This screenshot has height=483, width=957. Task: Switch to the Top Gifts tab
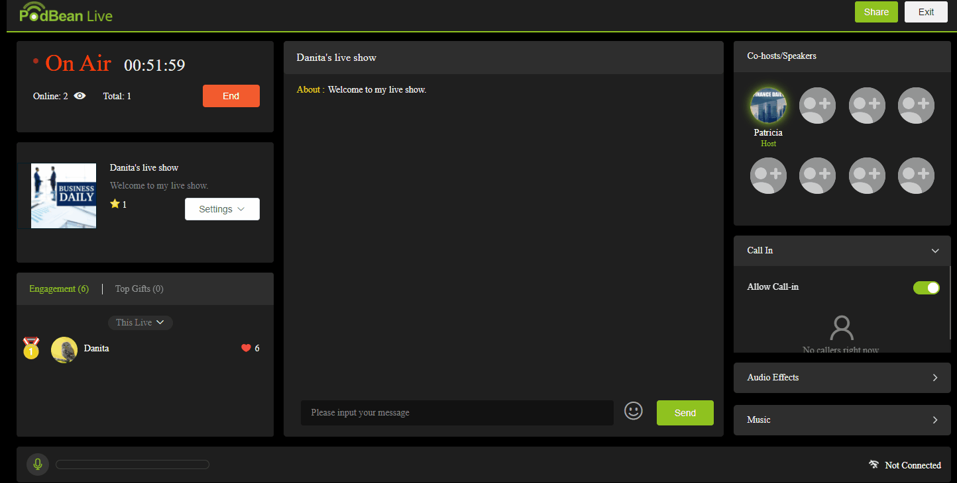tap(139, 288)
